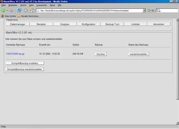The width and height of the screenshot is (179, 129).
Task: Open the Datei menu
Action: coord(3,5)
